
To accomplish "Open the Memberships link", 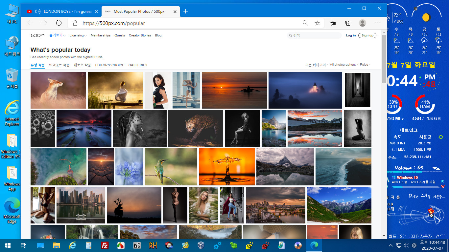I will tap(101, 35).
